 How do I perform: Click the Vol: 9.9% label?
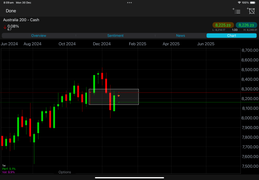click(x=8, y=172)
